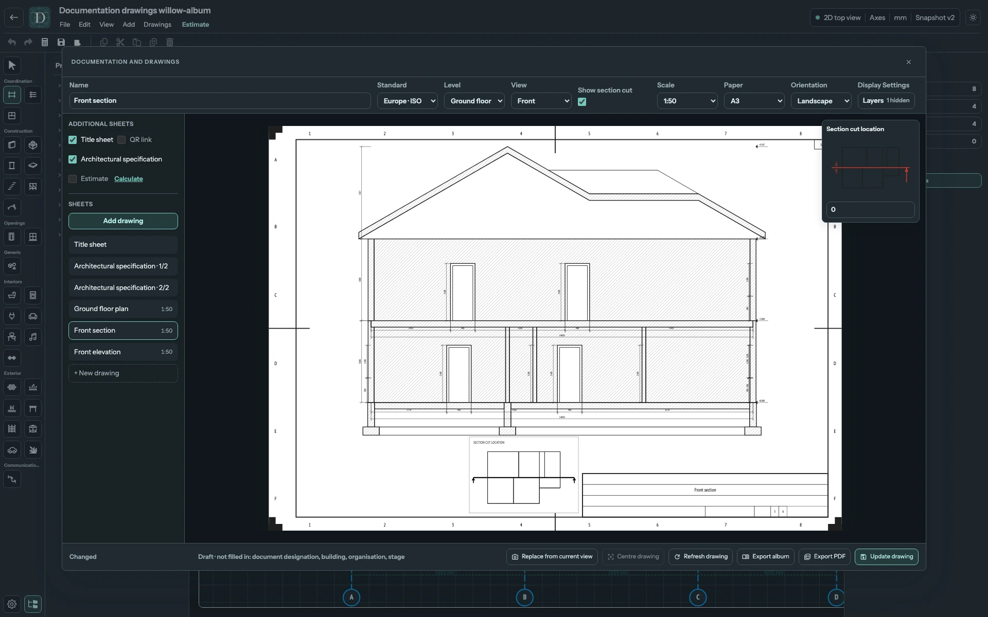Click the back arrow icon
Image resolution: width=988 pixels, height=617 pixels.
click(x=14, y=17)
